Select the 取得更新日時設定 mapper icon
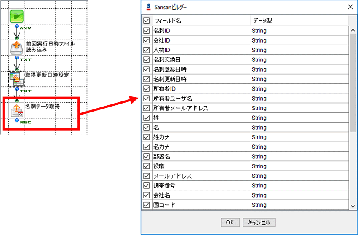 (x=16, y=79)
